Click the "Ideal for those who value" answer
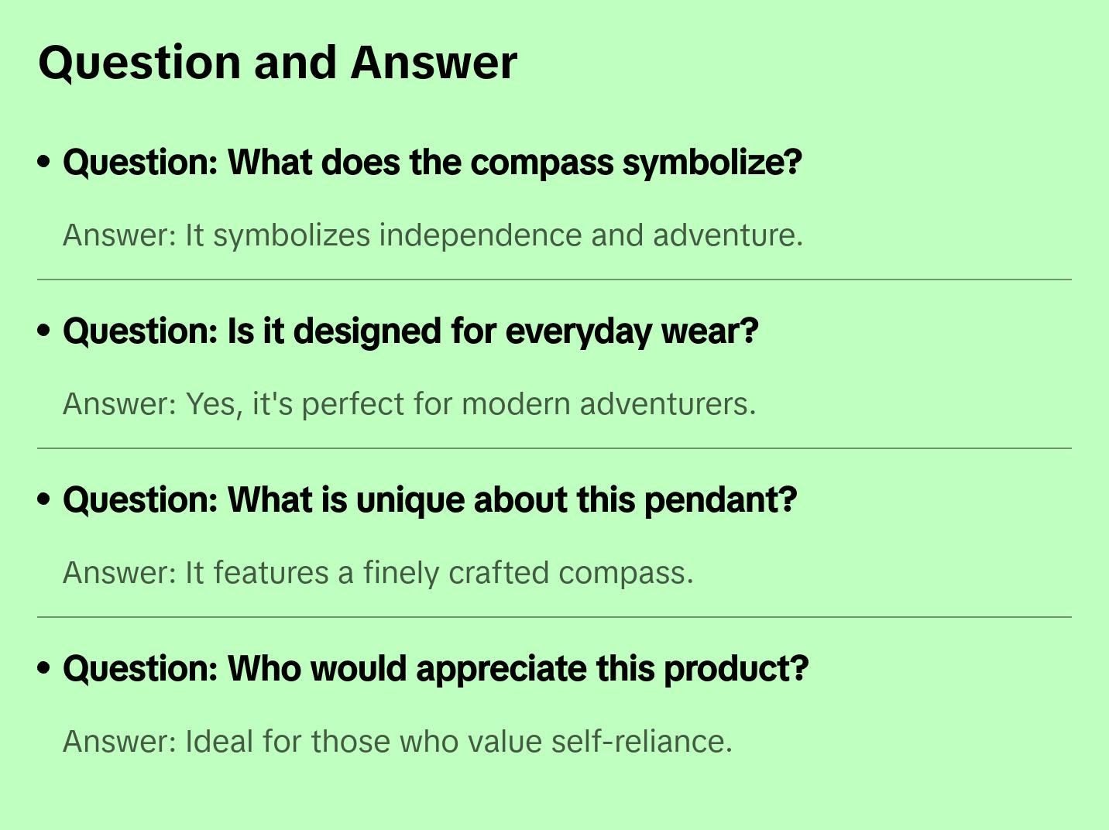This screenshot has height=830, width=1109. [x=397, y=742]
